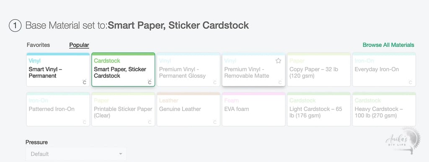429x162 pixels.
Task: Click the Cricut C icon on Patterned Iron-On tile
Action: coord(85,122)
